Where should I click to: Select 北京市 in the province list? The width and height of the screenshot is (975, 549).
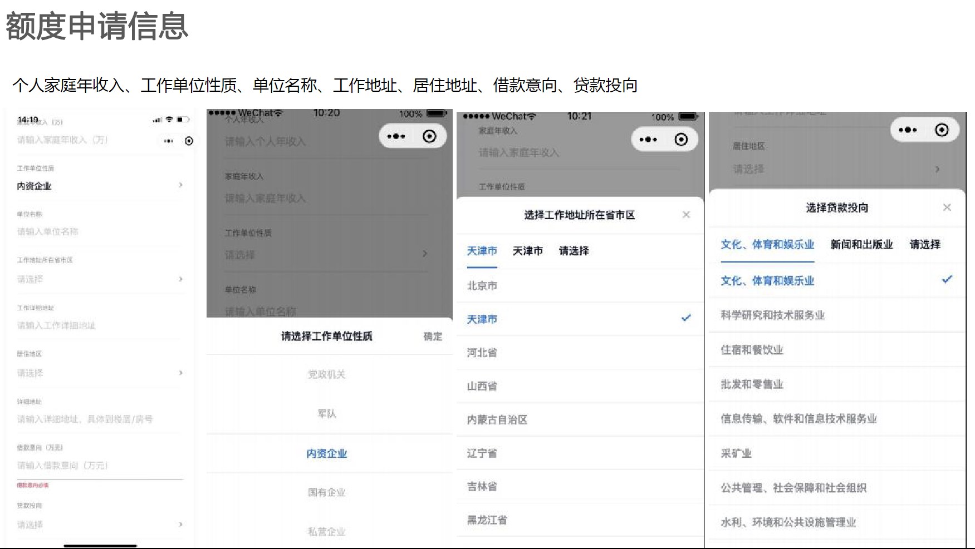[x=580, y=286]
